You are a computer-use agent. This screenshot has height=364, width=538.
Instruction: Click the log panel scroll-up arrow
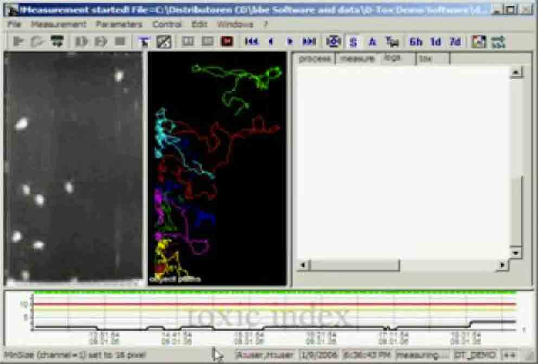516,73
